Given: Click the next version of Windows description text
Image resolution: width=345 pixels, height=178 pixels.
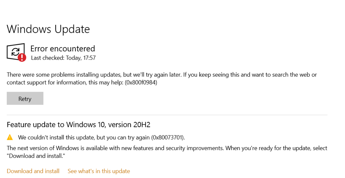Looking at the screenshot, I should click(167, 152).
